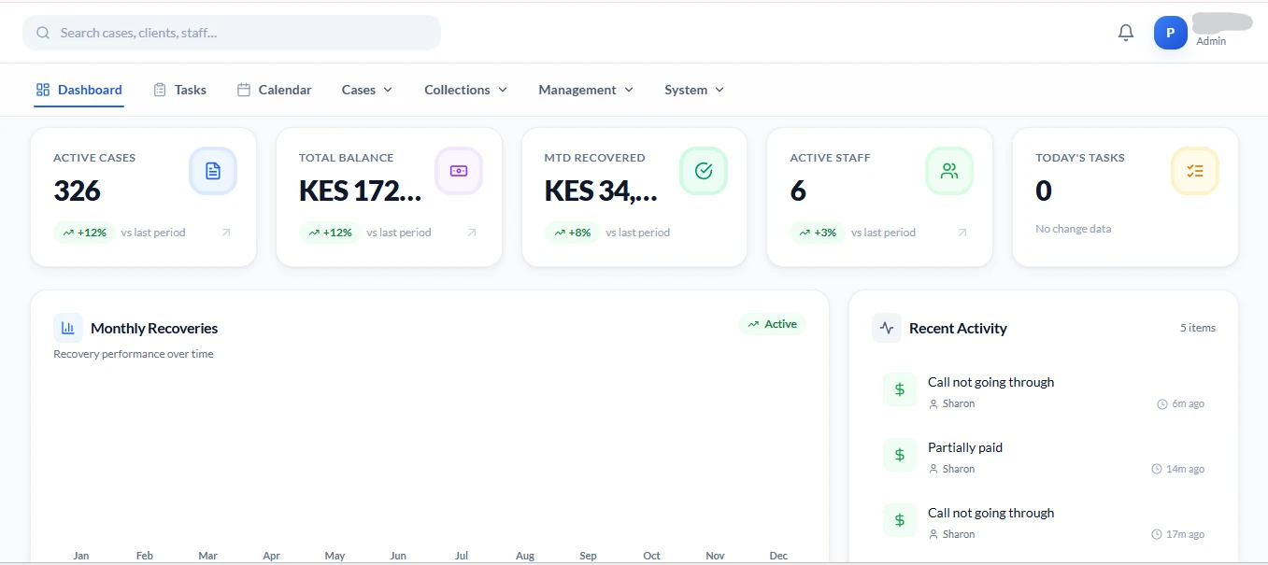Click the clock icon next to 6m ago
Image resolution: width=1268 pixels, height=565 pixels.
[x=1162, y=404]
